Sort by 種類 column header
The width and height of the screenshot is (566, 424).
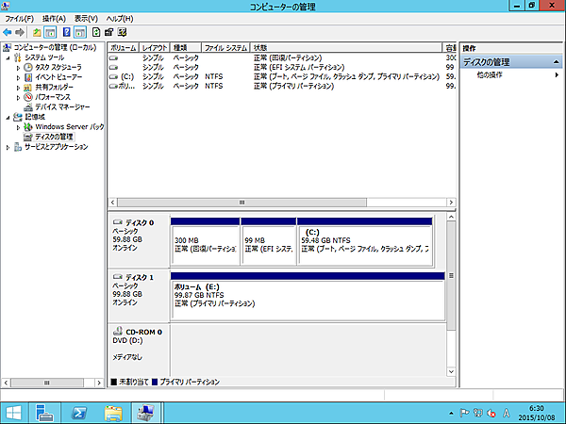point(186,48)
